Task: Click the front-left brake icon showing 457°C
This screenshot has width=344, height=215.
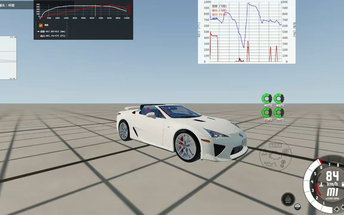Action: 267,99
